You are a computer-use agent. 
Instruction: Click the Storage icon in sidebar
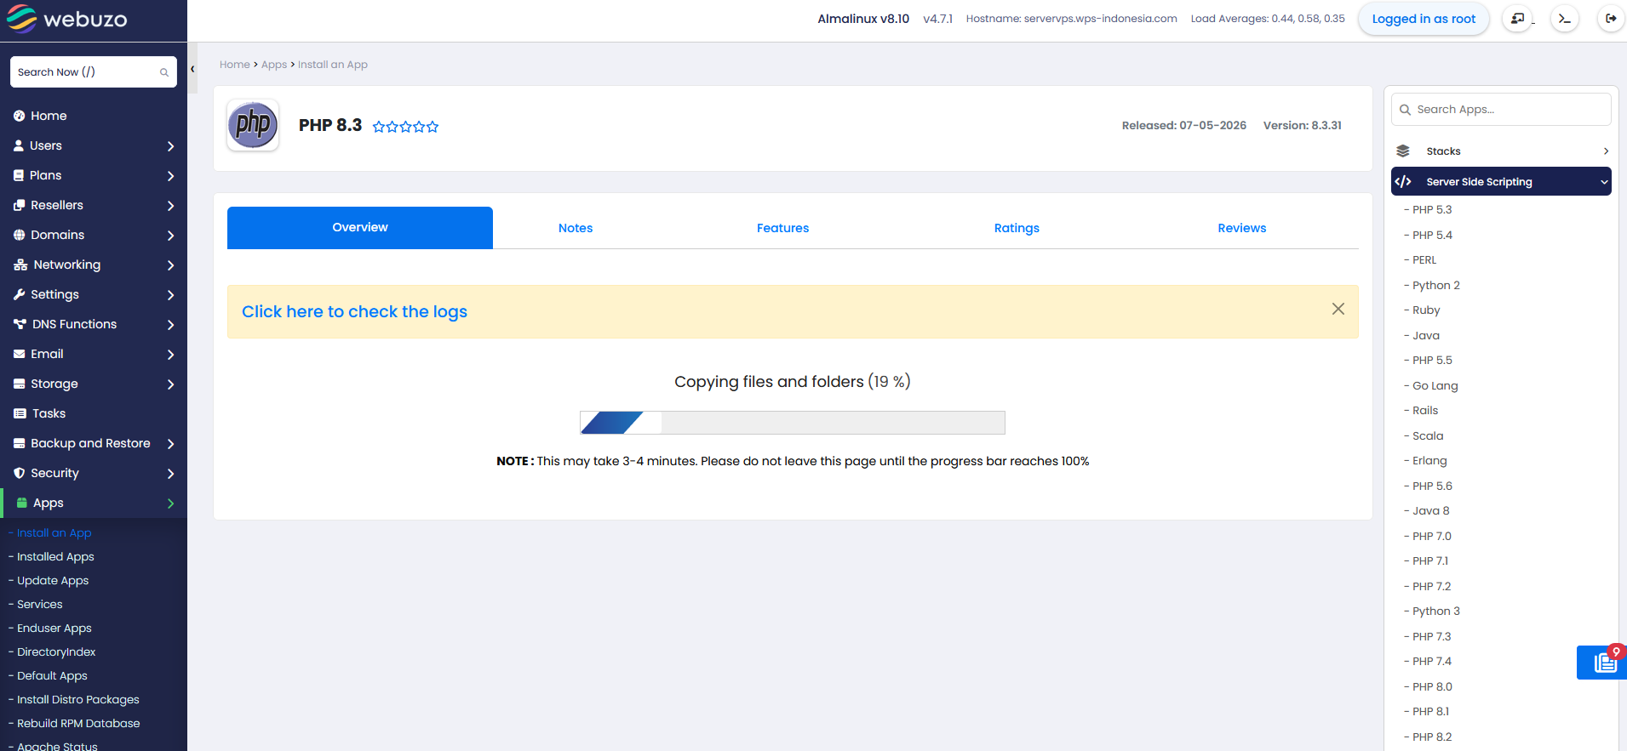pyautogui.click(x=19, y=384)
